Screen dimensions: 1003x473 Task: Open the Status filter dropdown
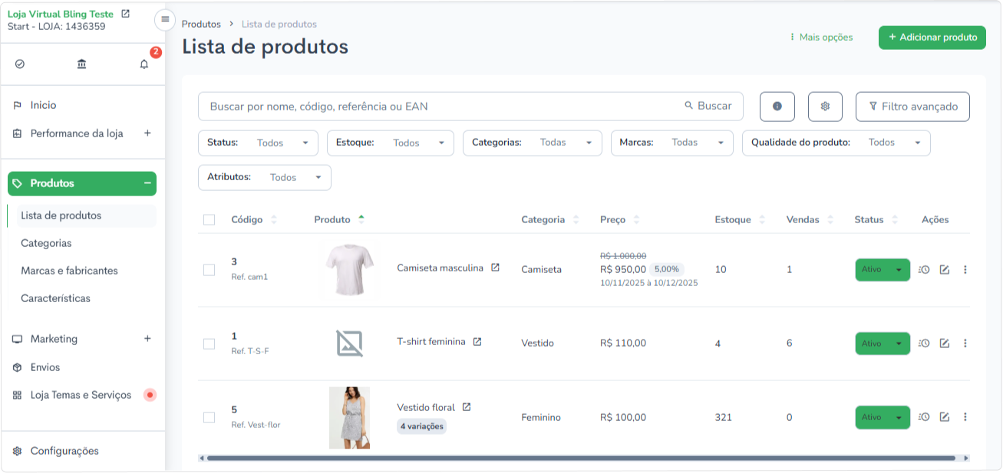pyautogui.click(x=258, y=143)
